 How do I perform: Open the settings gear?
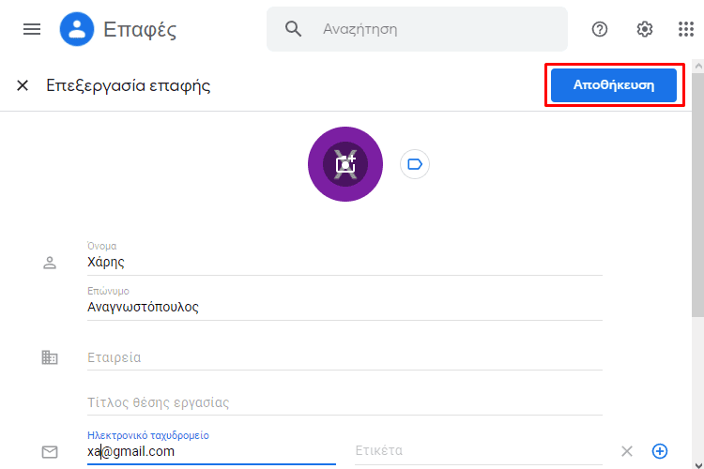(644, 29)
